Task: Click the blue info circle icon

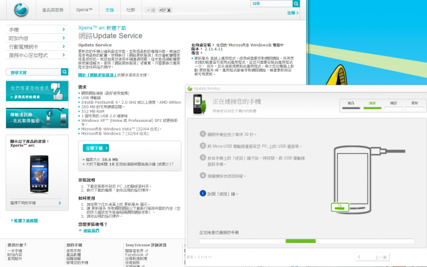Action: coord(203,193)
